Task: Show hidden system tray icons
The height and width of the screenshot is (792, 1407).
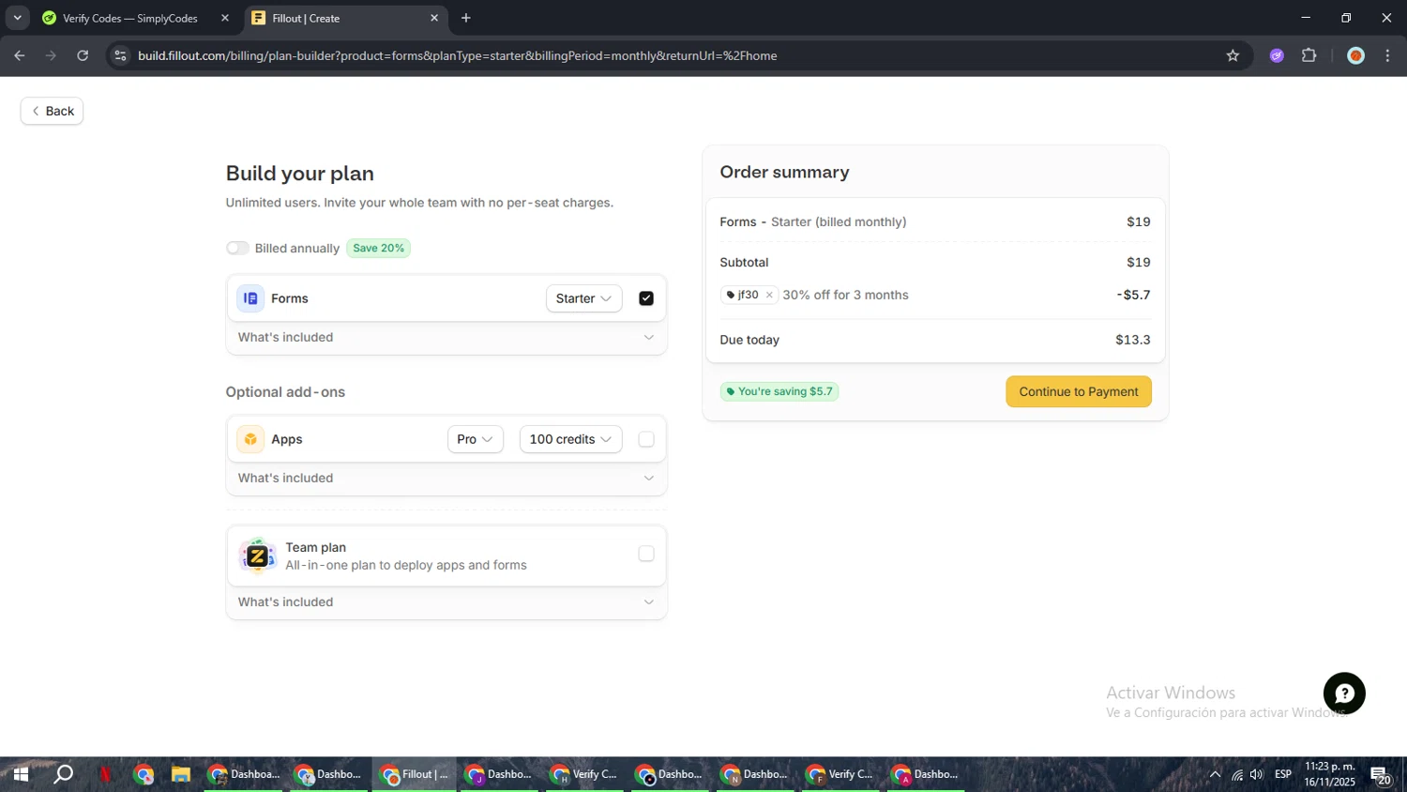Action: [x=1215, y=774]
